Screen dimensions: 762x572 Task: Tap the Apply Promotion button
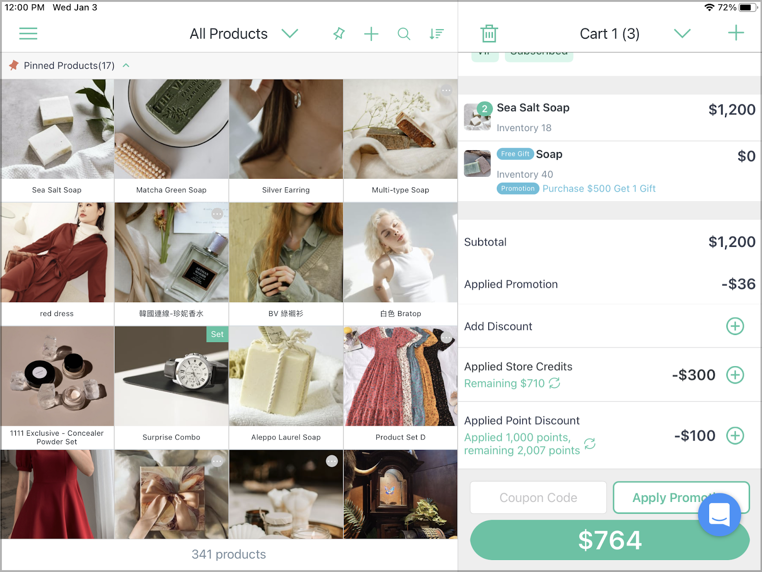pyautogui.click(x=681, y=497)
